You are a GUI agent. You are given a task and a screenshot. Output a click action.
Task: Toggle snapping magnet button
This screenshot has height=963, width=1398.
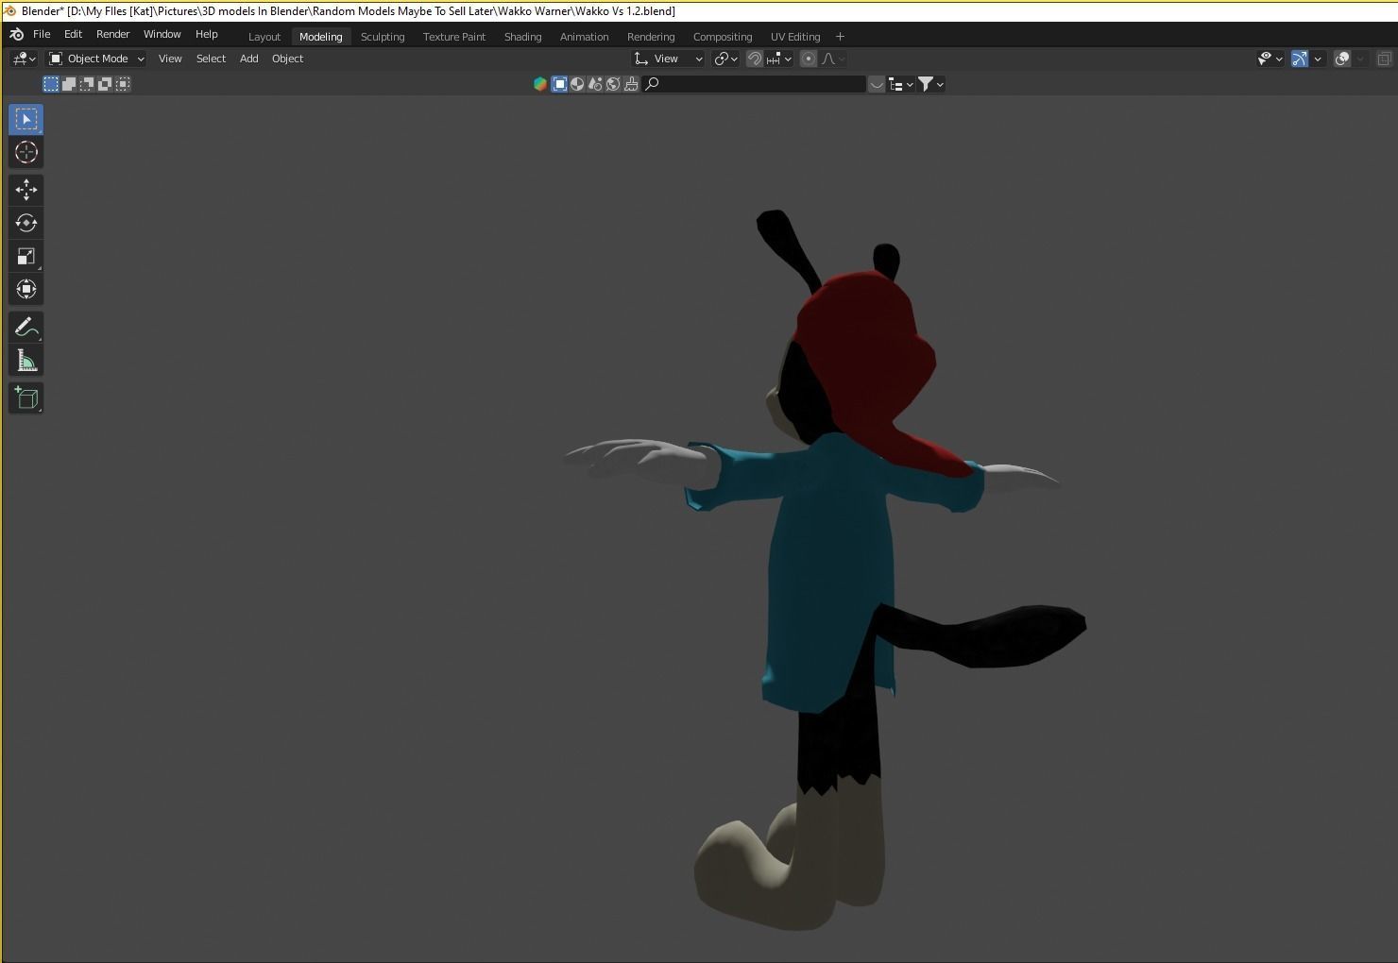755,59
